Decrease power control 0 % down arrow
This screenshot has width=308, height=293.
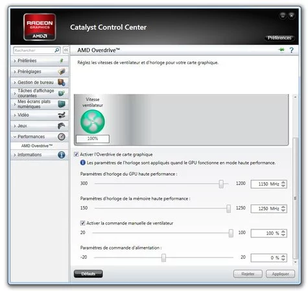click(x=283, y=259)
